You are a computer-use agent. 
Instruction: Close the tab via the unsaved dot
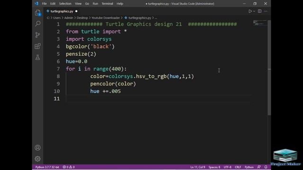click(76, 11)
